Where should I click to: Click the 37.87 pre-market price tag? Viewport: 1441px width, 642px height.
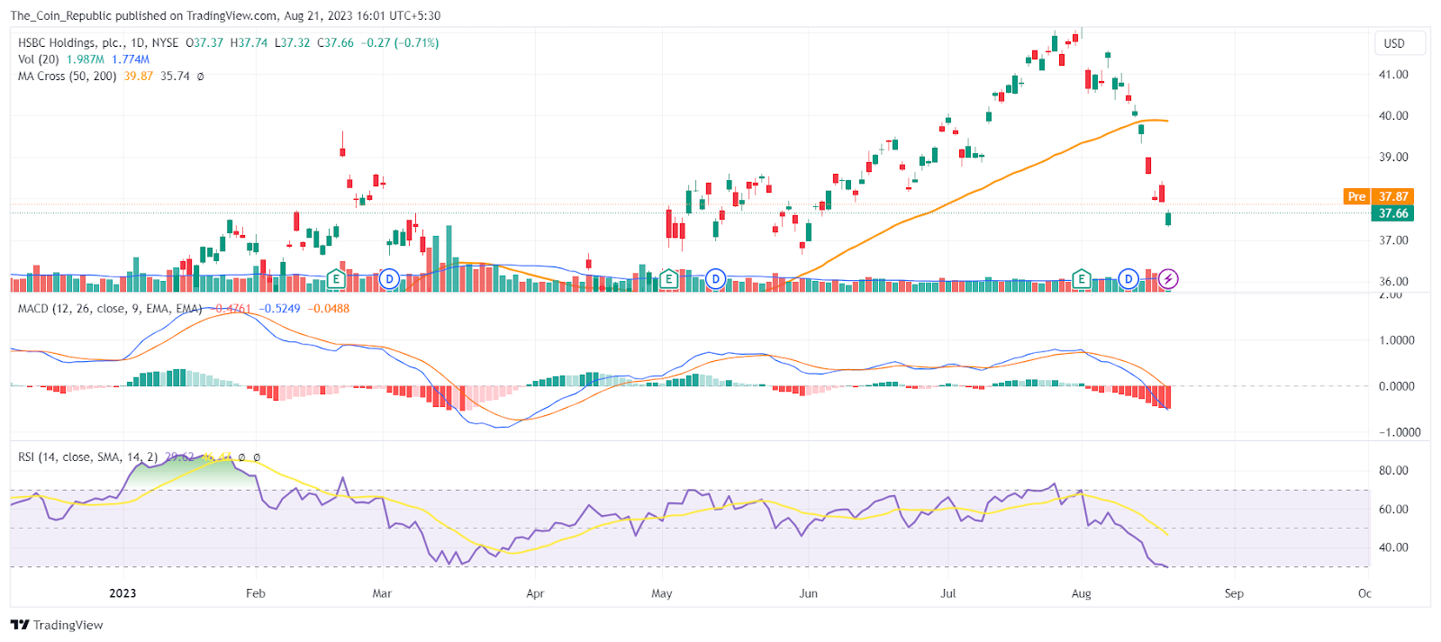[1393, 196]
